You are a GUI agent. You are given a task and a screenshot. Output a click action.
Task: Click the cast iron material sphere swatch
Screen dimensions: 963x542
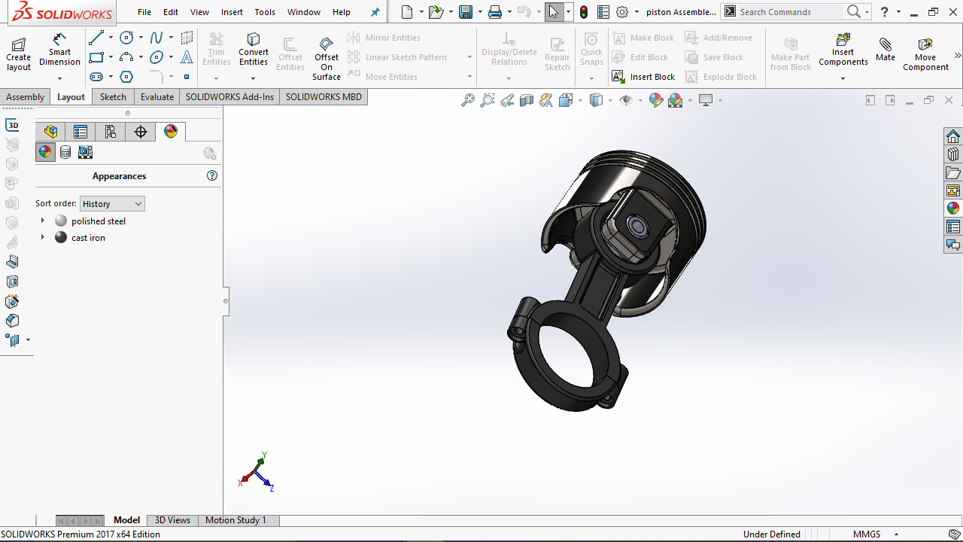60,237
